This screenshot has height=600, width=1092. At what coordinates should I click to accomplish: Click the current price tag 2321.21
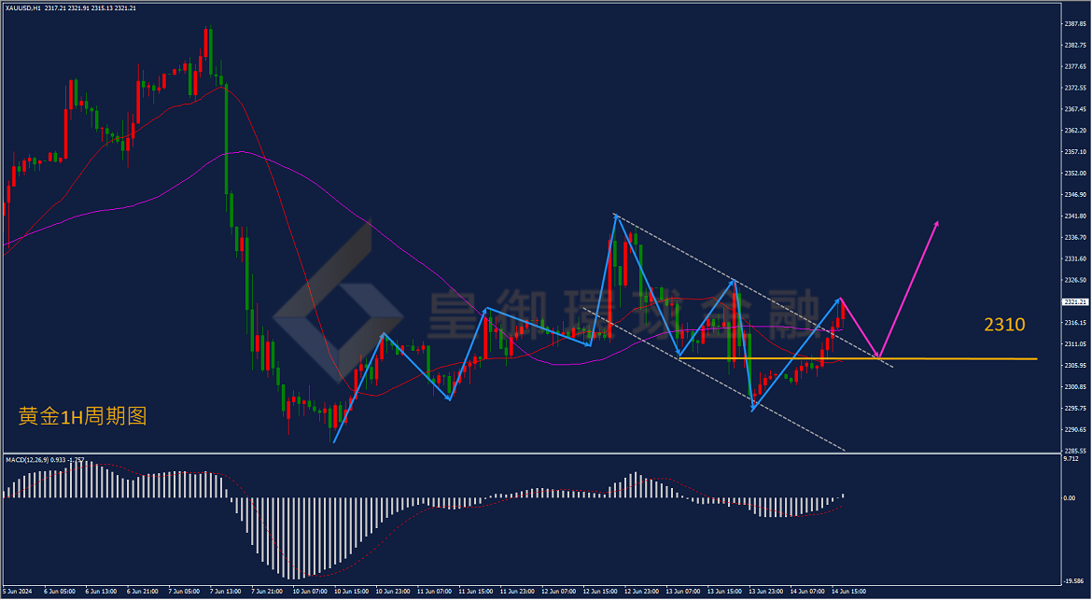[1073, 301]
